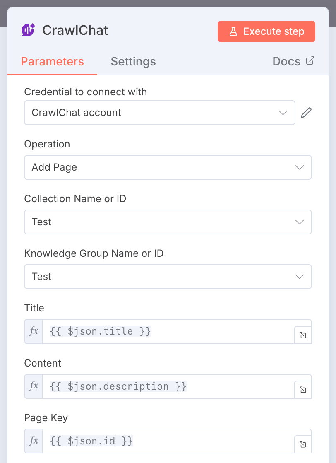
Task: Open the Knowledge Group Name or ID dropdown
Action: [299, 277]
